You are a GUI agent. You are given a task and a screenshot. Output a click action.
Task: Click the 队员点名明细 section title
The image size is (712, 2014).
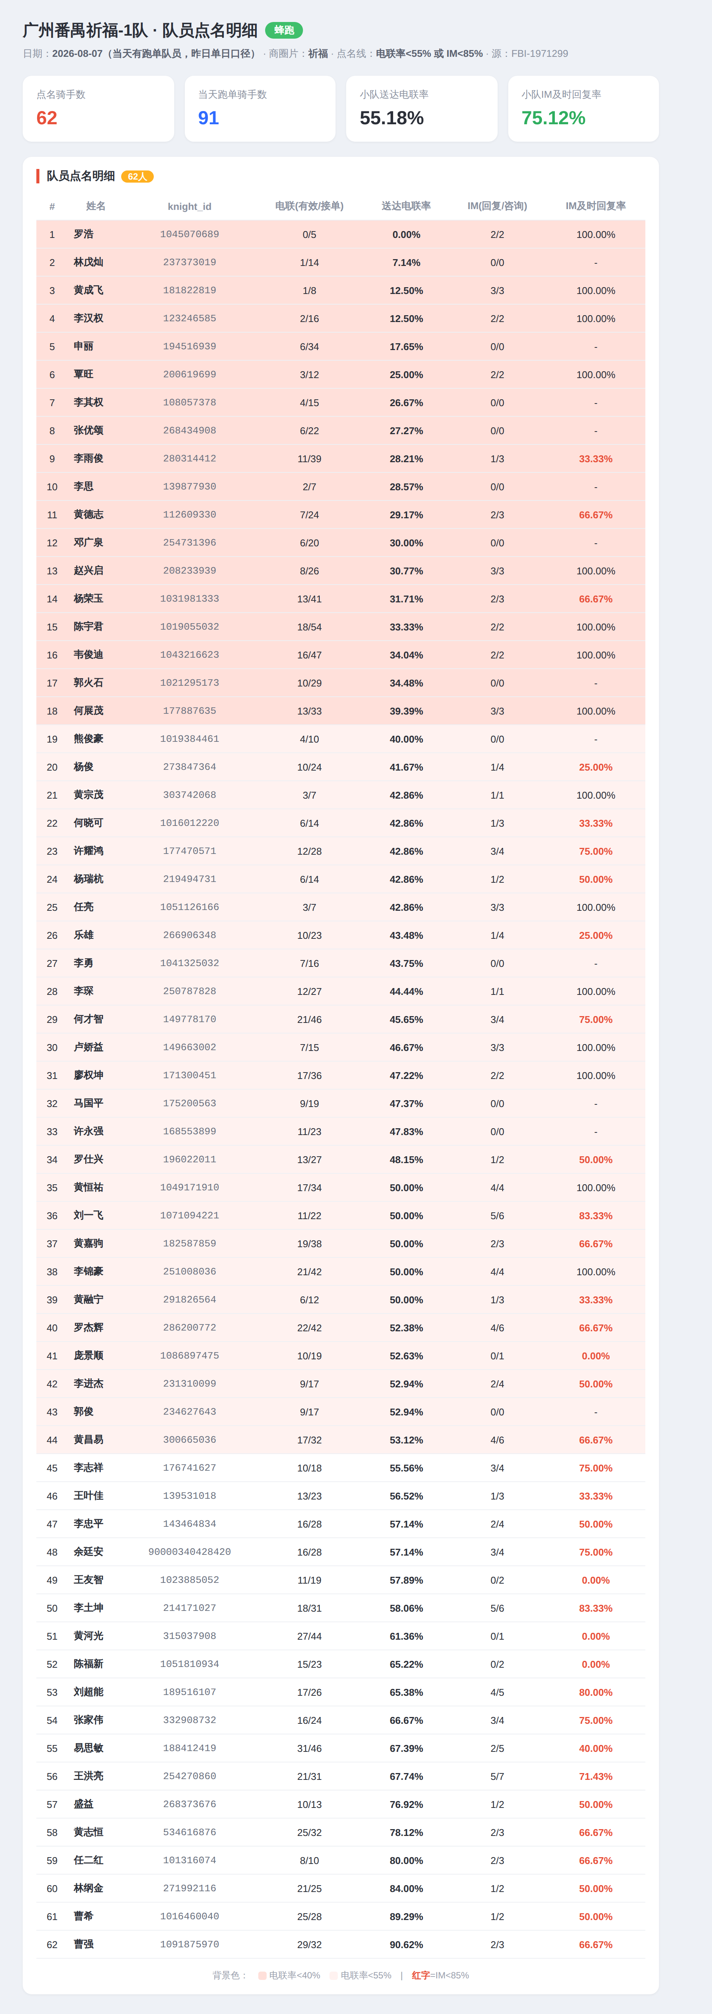click(81, 176)
